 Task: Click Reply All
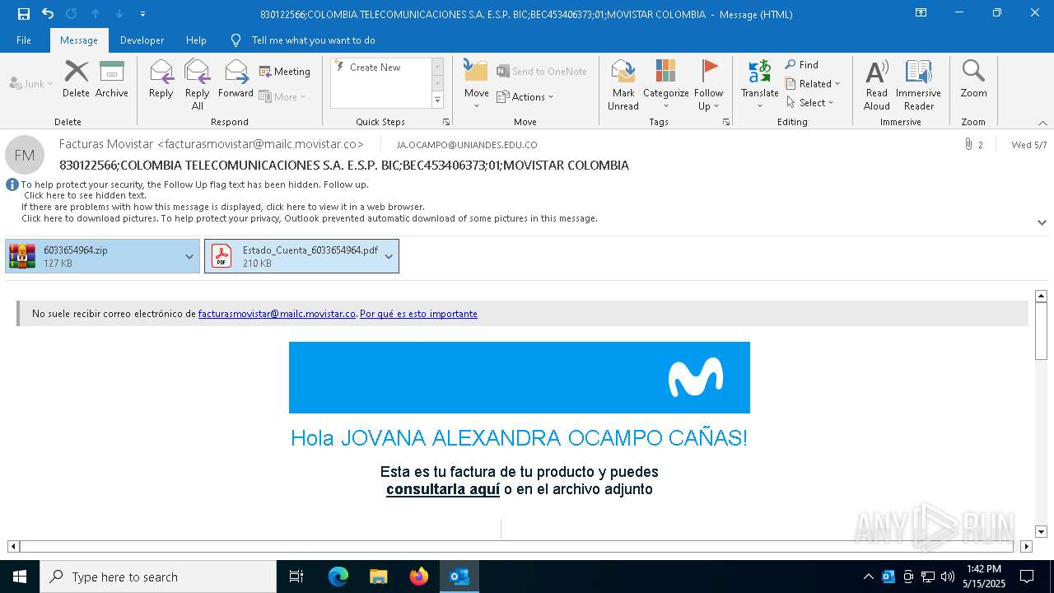[x=198, y=85]
